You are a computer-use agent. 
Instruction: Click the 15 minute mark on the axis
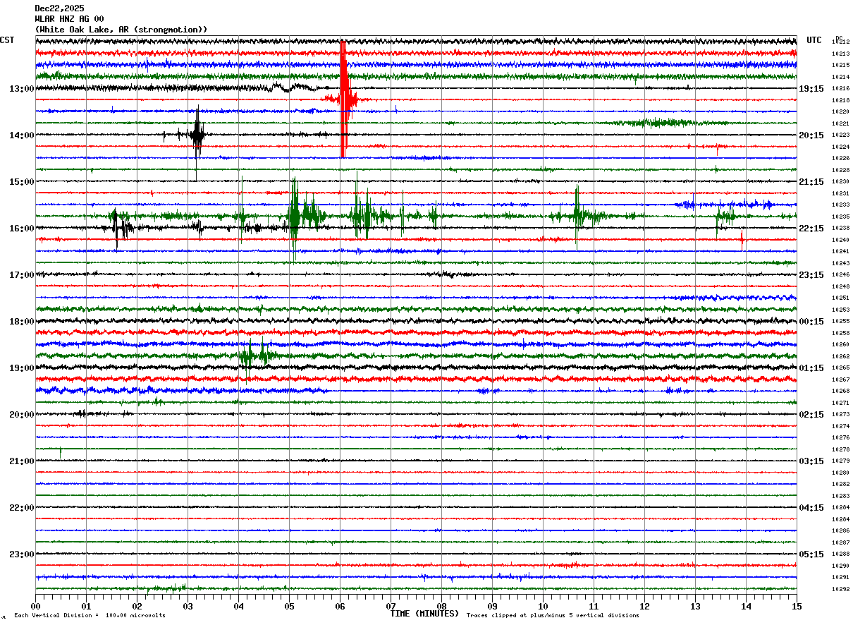pyautogui.click(x=797, y=606)
